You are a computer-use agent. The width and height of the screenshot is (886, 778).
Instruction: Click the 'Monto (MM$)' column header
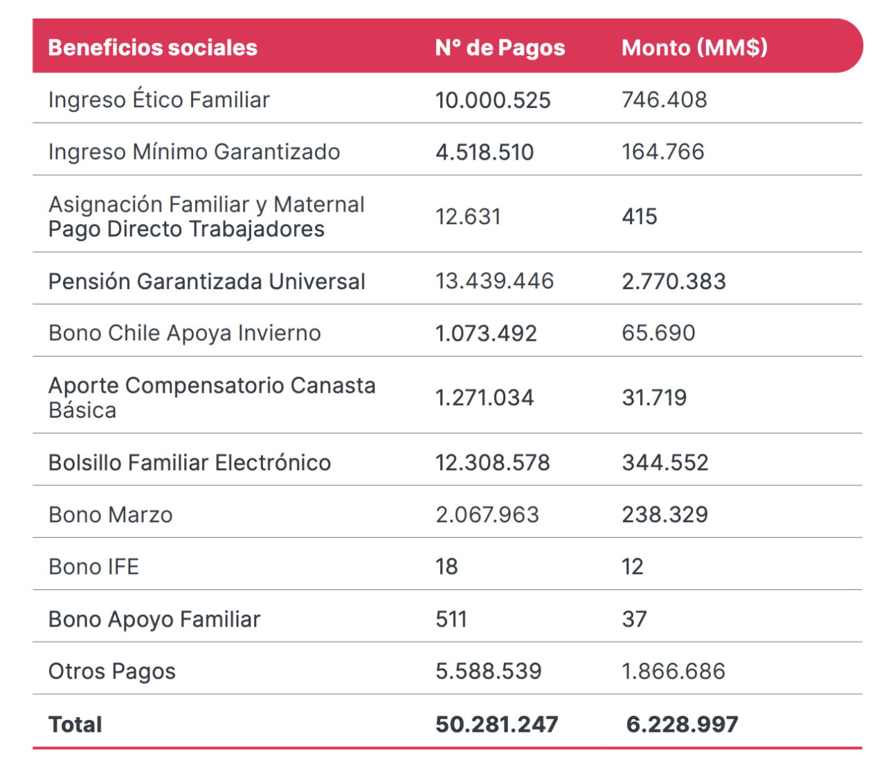point(694,48)
